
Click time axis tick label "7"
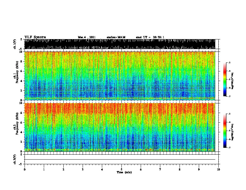(160, 169)
